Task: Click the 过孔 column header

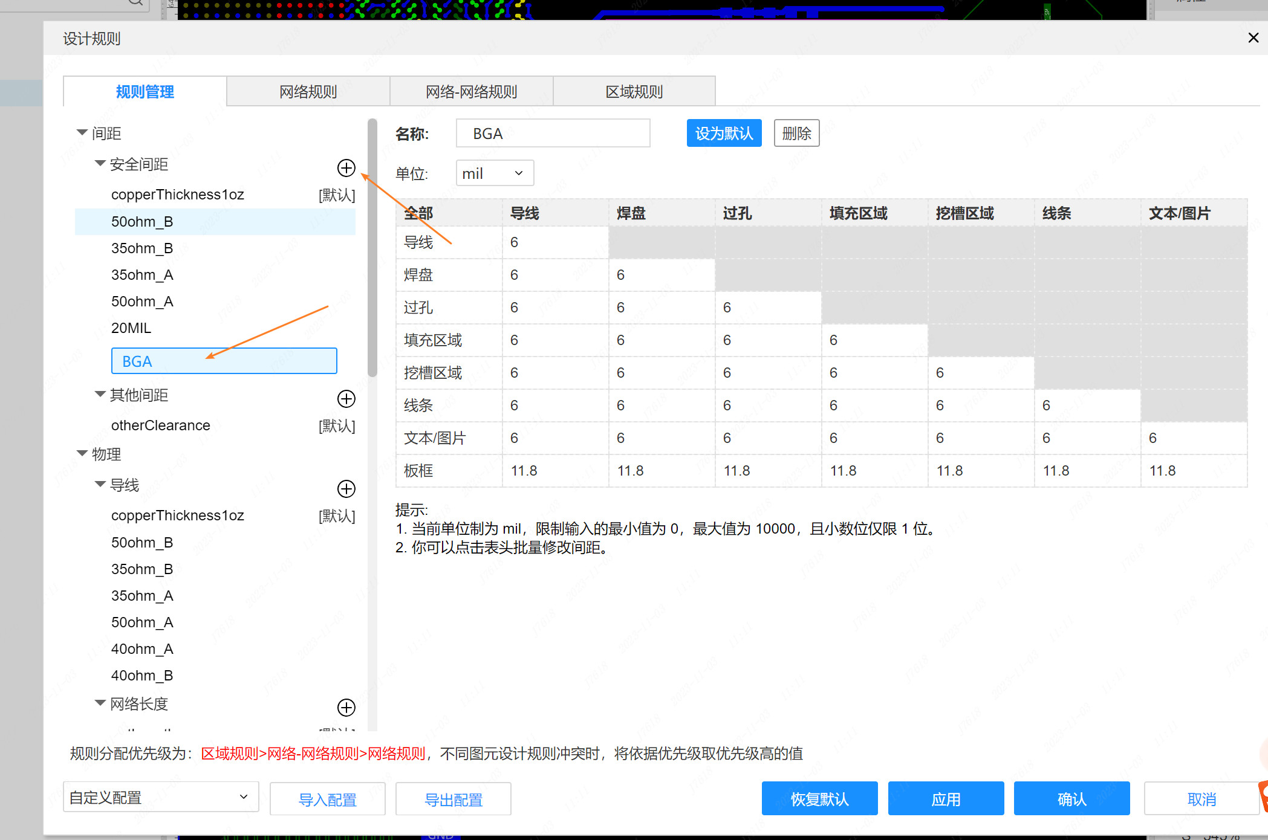Action: click(768, 213)
